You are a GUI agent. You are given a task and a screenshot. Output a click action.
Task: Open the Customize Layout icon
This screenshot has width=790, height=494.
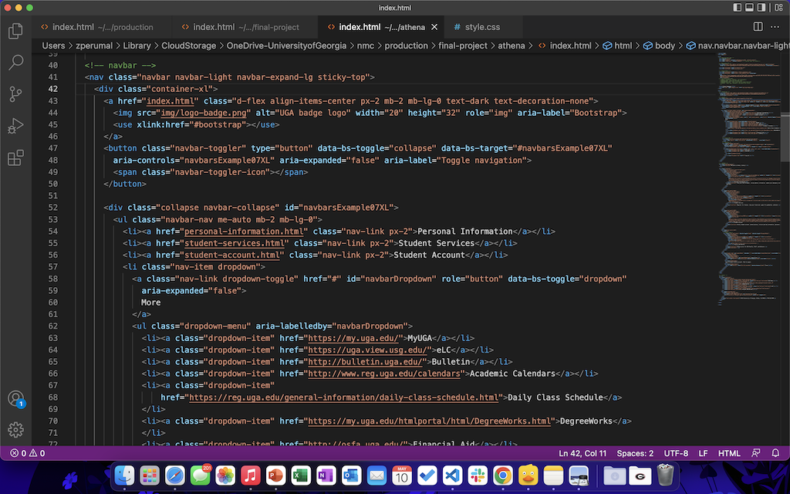coord(779,8)
